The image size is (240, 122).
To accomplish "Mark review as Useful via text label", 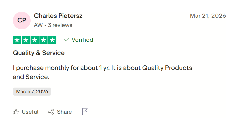I will [x=30, y=112].
